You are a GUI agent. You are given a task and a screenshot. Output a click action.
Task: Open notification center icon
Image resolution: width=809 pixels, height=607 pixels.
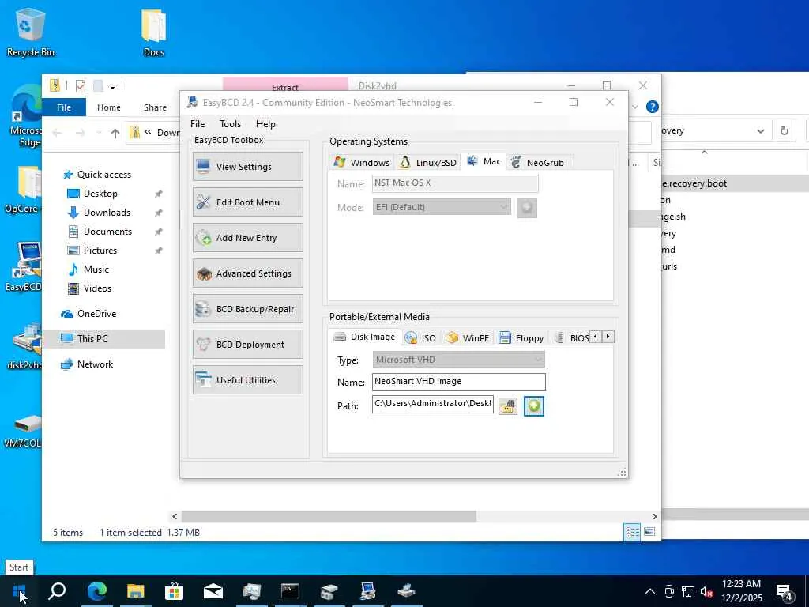[784, 593]
